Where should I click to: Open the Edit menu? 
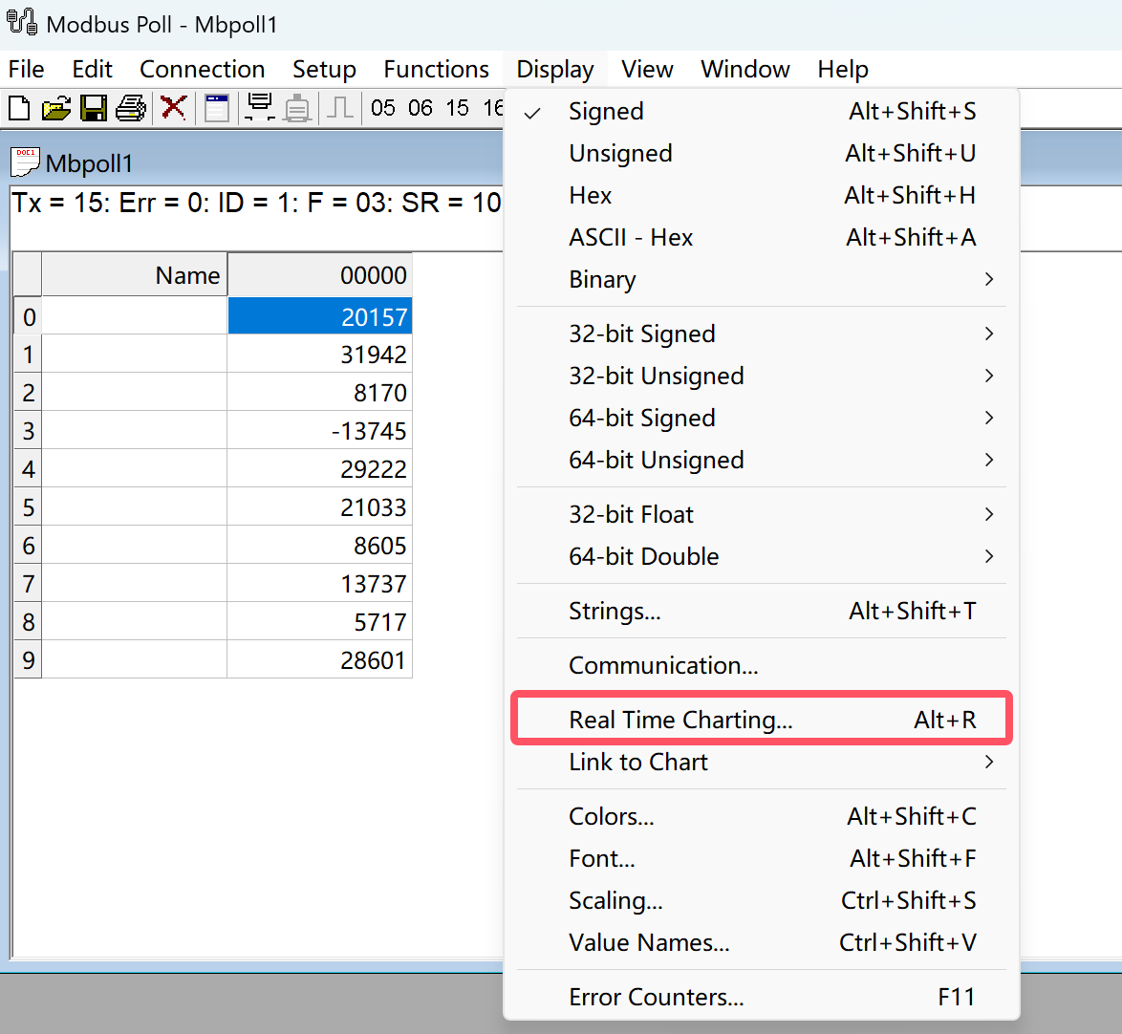[93, 70]
